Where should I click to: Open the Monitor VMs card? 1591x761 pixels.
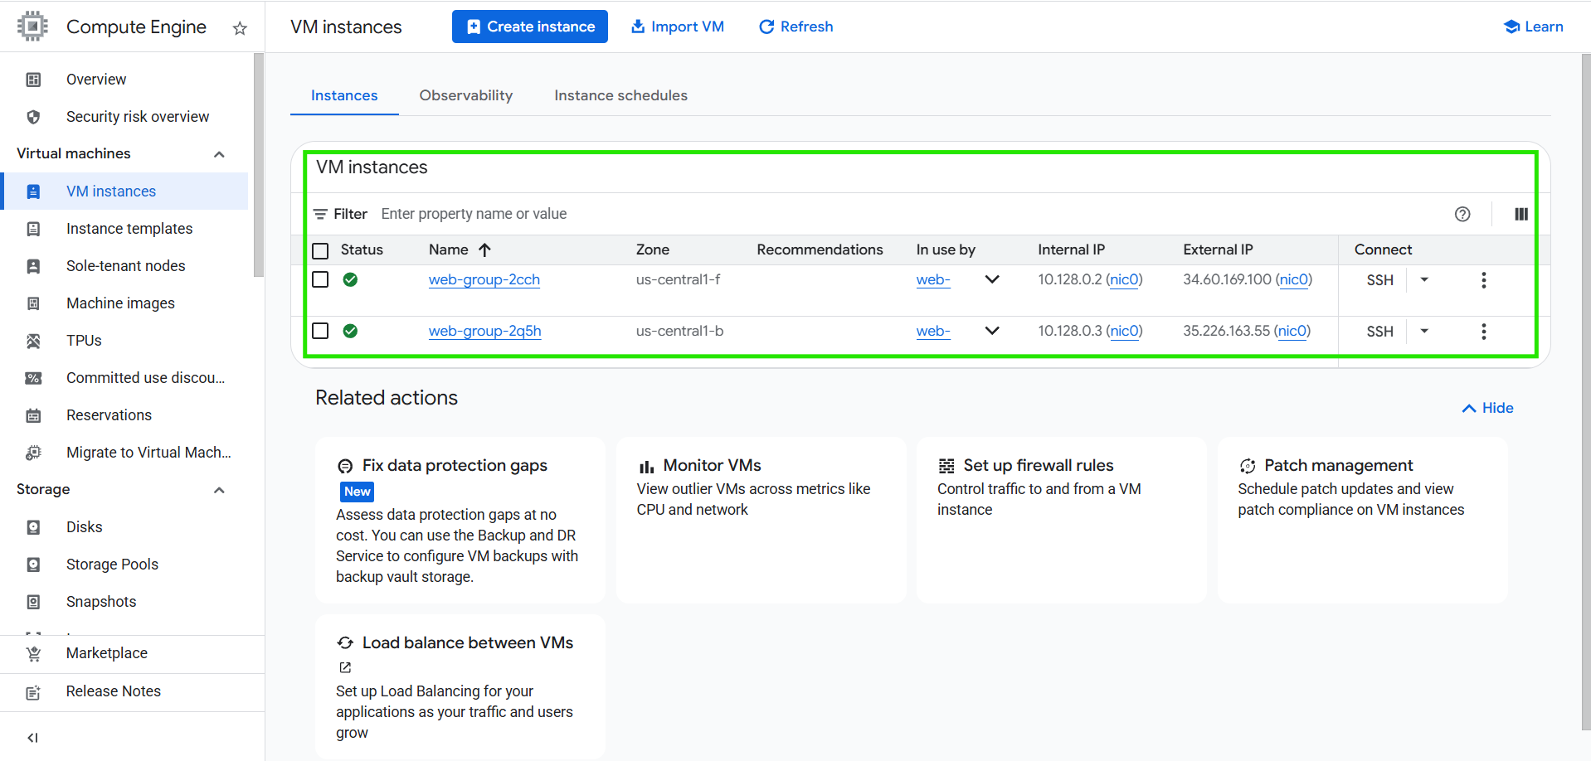click(x=761, y=520)
